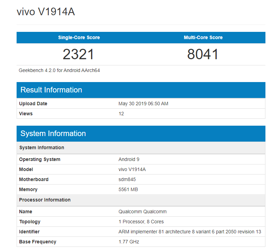This screenshot has width=272, height=251.
Task: Click the Views label
Action: coord(26,114)
